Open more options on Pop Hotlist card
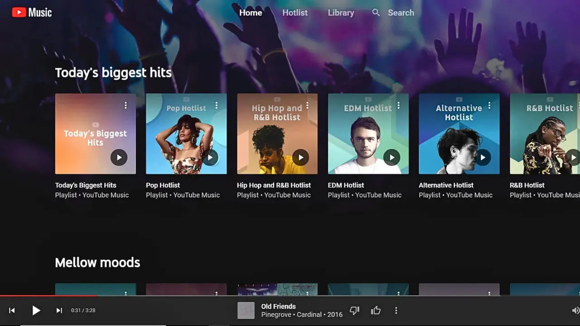 click(x=217, y=105)
